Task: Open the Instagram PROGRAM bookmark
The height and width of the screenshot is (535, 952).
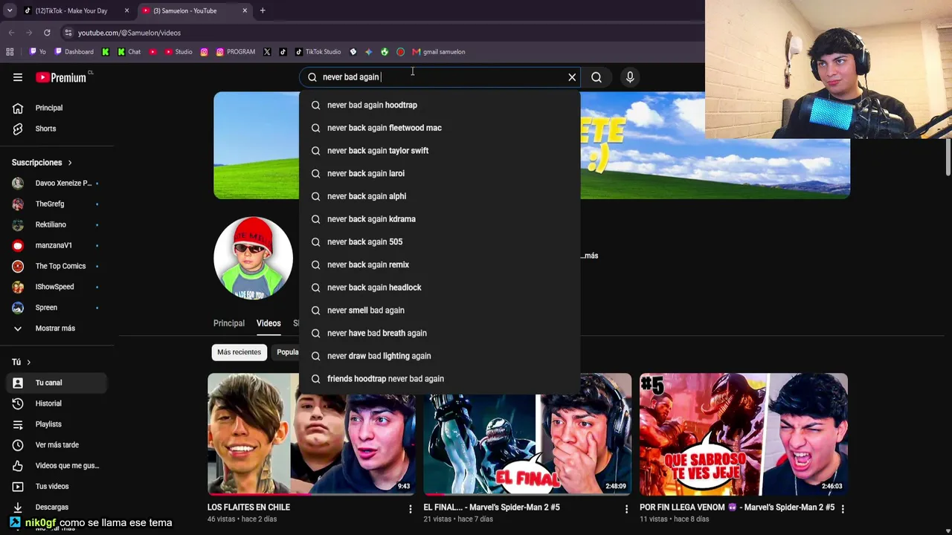Action: coord(235,52)
